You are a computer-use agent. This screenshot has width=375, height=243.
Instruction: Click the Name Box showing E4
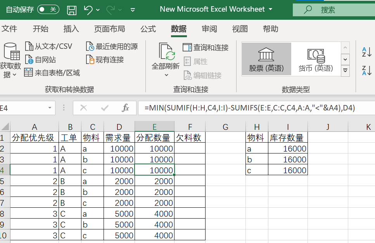point(23,108)
